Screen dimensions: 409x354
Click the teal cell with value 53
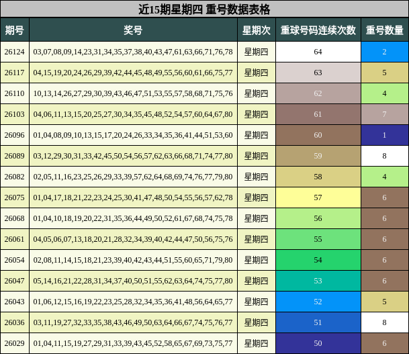(x=318, y=281)
